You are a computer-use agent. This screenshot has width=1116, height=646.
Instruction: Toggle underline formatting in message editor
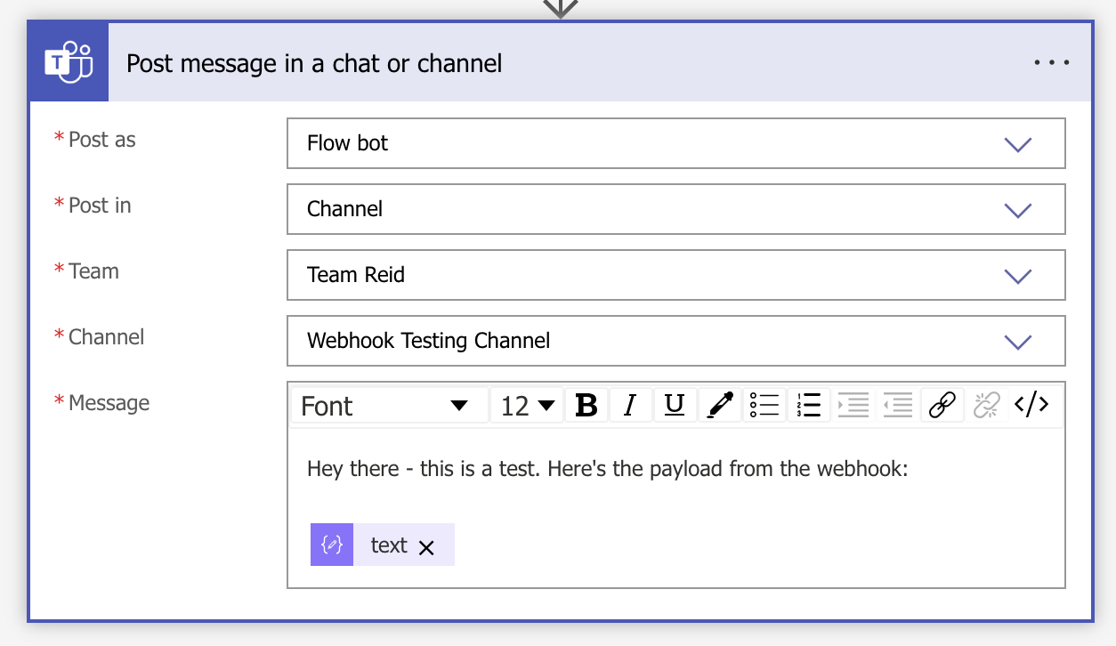tap(675, 406)
